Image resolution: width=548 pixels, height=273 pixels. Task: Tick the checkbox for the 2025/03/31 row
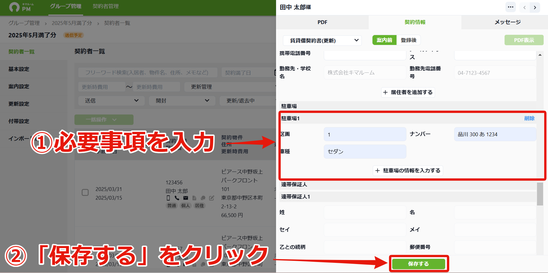point(85,192)
